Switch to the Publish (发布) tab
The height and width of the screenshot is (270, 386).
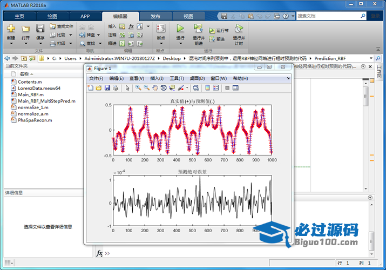click(155, 17)
